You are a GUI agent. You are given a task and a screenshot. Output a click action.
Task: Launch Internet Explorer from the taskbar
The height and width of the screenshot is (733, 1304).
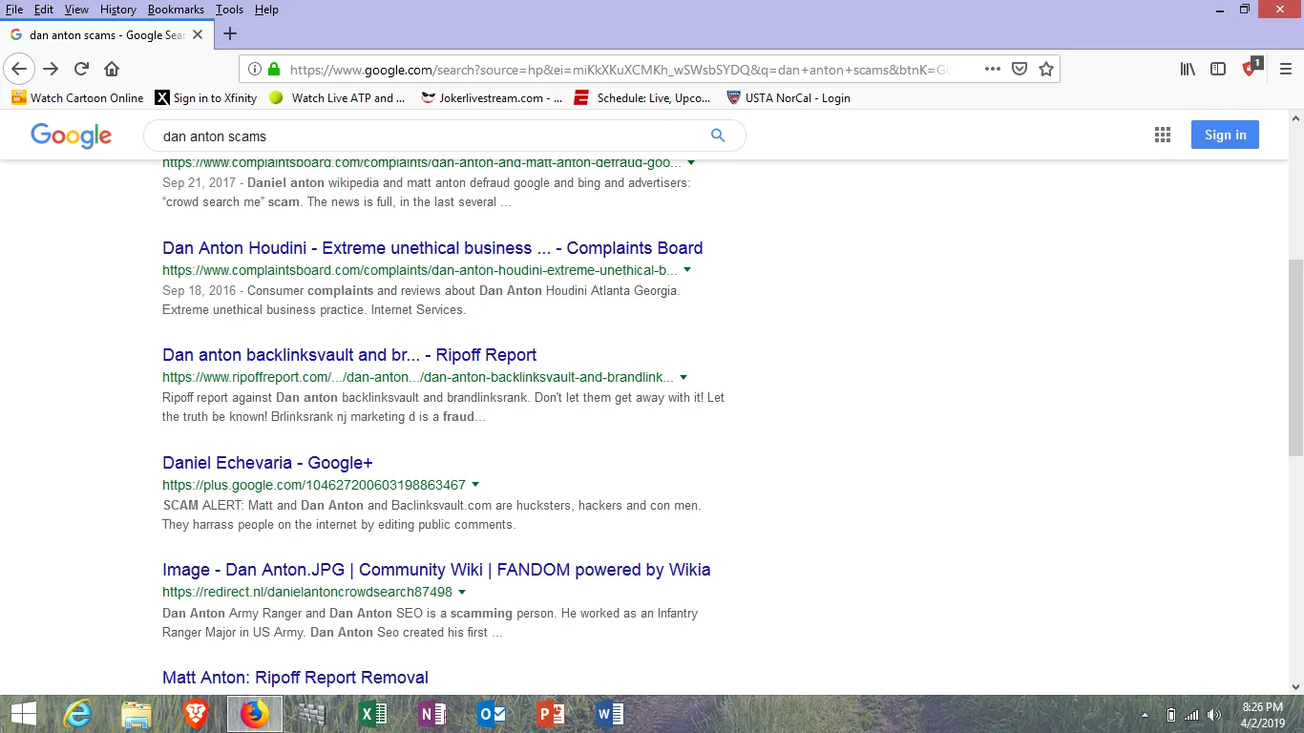point(77,714)
